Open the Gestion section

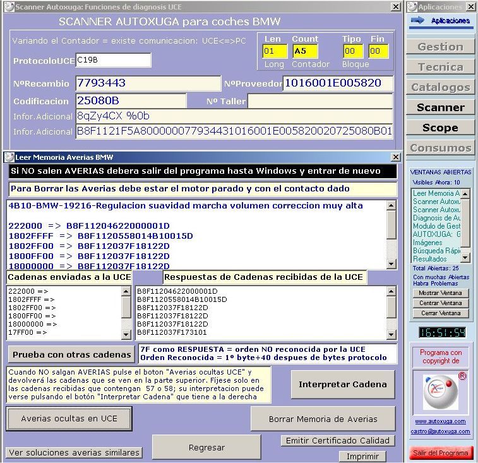(440, 47)
